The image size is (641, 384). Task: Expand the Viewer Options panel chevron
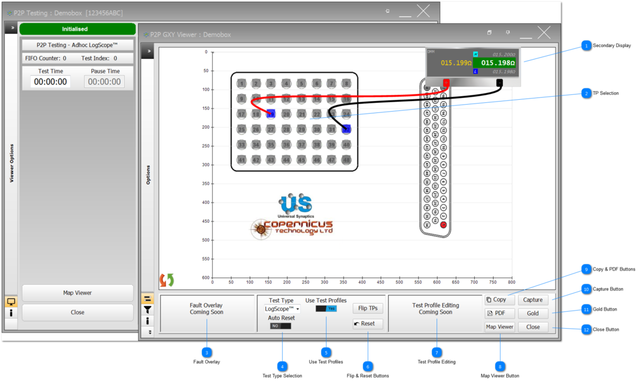point(11,28)
